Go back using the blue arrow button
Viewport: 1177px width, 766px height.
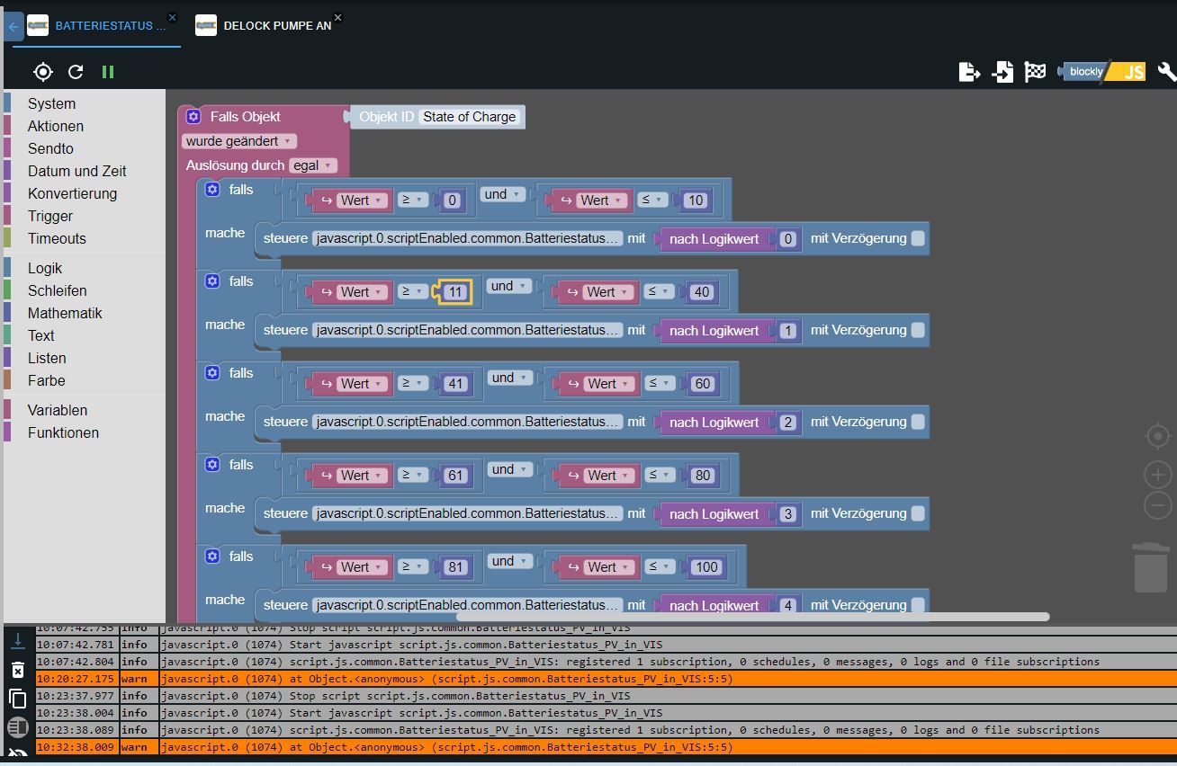(x=13, y=27)
